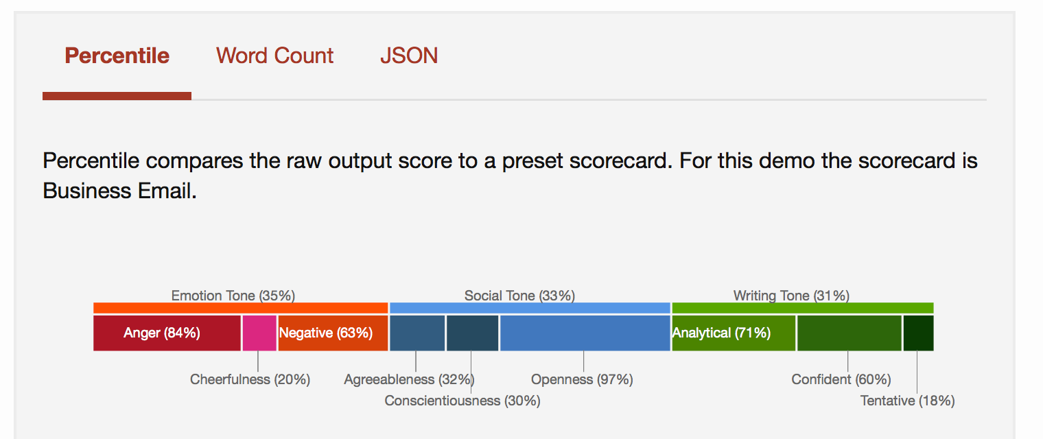
Task: Click the Tentative (18%) label
Action: coord(907,401)
